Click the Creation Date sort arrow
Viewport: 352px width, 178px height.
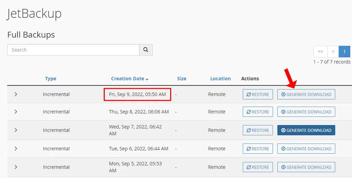click(147, 79)
